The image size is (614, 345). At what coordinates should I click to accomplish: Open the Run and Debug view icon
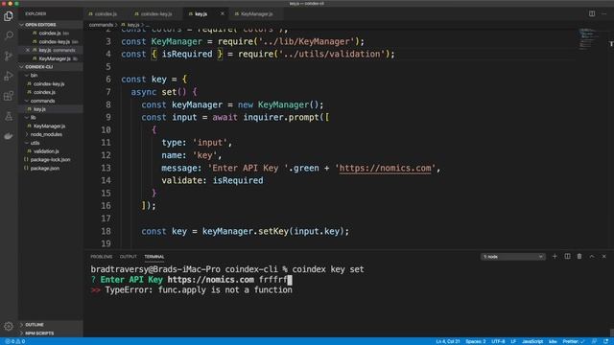(9, 76)
